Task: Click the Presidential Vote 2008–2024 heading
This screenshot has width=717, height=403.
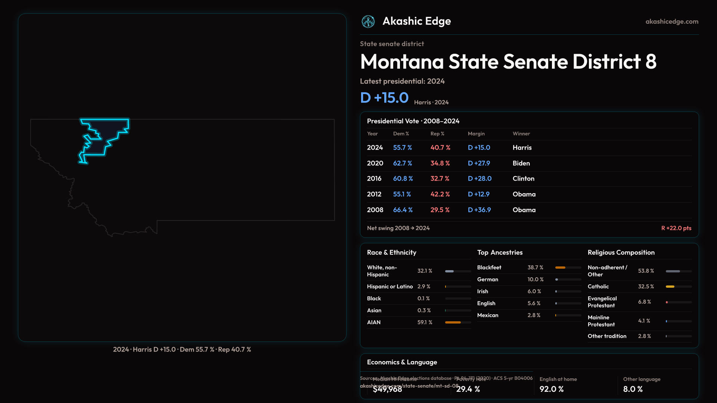Action: [x=413, y=121]
